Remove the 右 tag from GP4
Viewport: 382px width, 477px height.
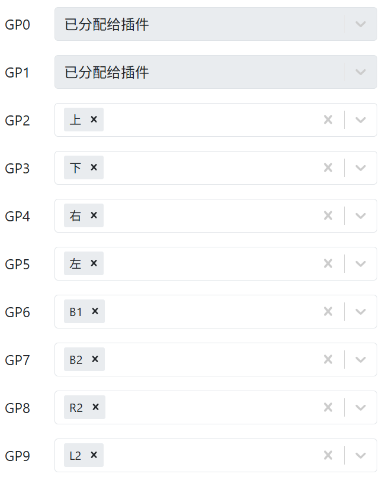click(94, 215)
